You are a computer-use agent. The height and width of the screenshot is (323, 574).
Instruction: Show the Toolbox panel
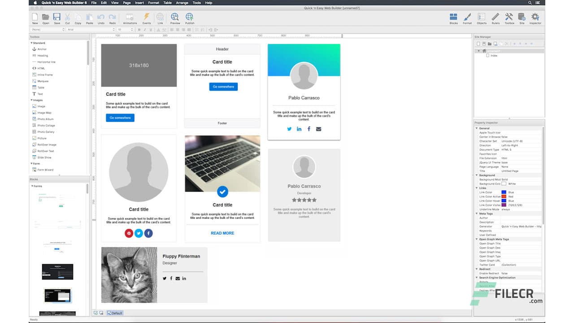coord(509,18)
